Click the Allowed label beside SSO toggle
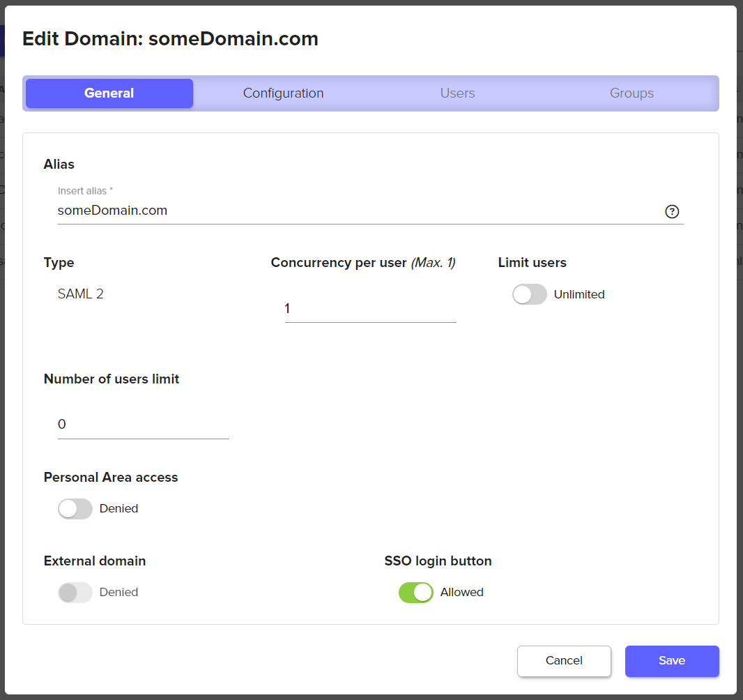The image size is (743, 700). [x=461, y=593]
